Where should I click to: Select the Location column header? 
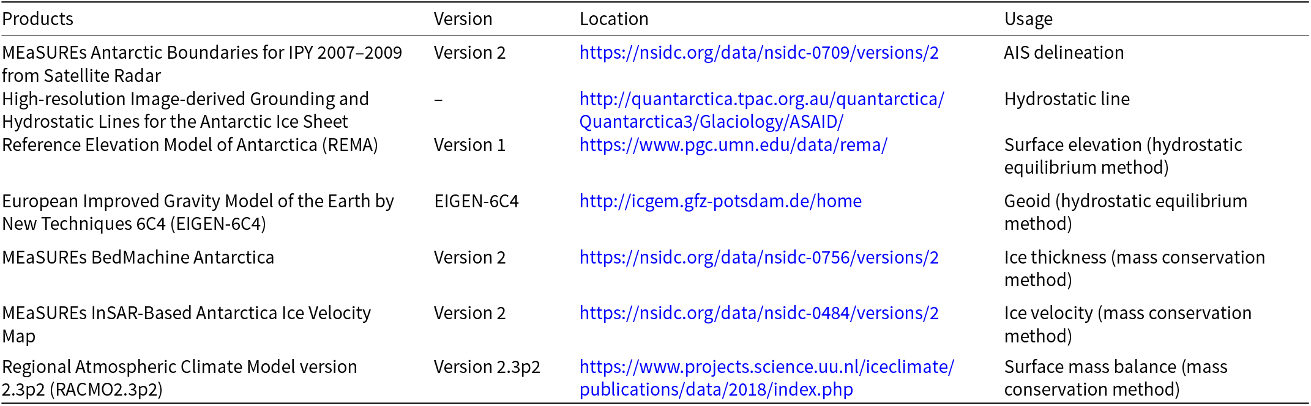(614, 19)
